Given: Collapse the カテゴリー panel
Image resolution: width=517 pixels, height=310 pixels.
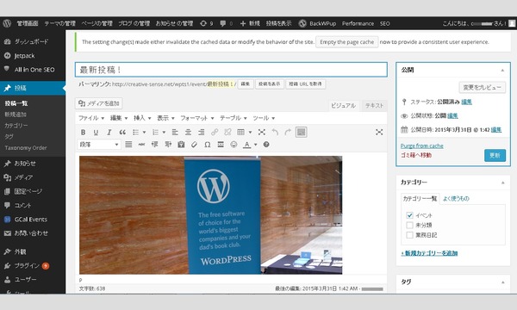Looking at the screenshot, I should [x=502, y=183].
